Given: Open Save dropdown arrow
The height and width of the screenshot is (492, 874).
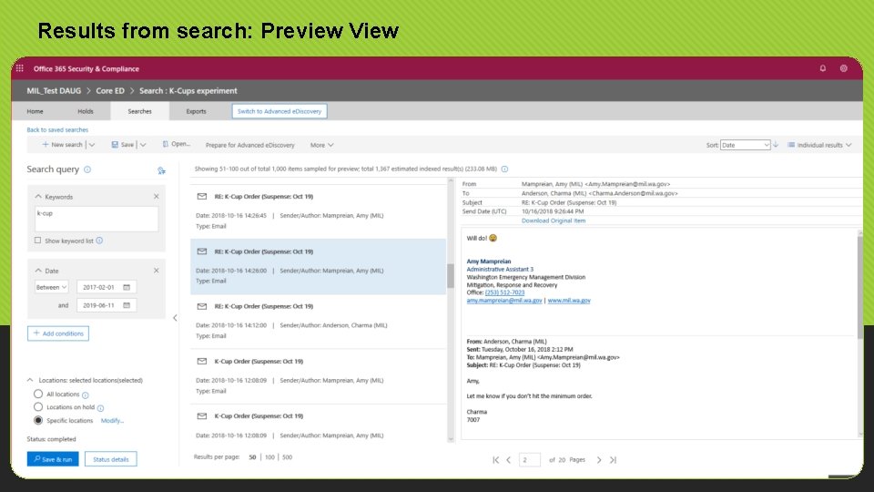Looking at the screenshot, I should point(143,145).
